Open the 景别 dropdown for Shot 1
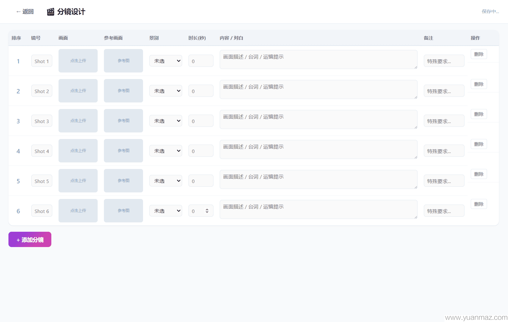Screen dimensions: 508x322 [x=166, y=61]
